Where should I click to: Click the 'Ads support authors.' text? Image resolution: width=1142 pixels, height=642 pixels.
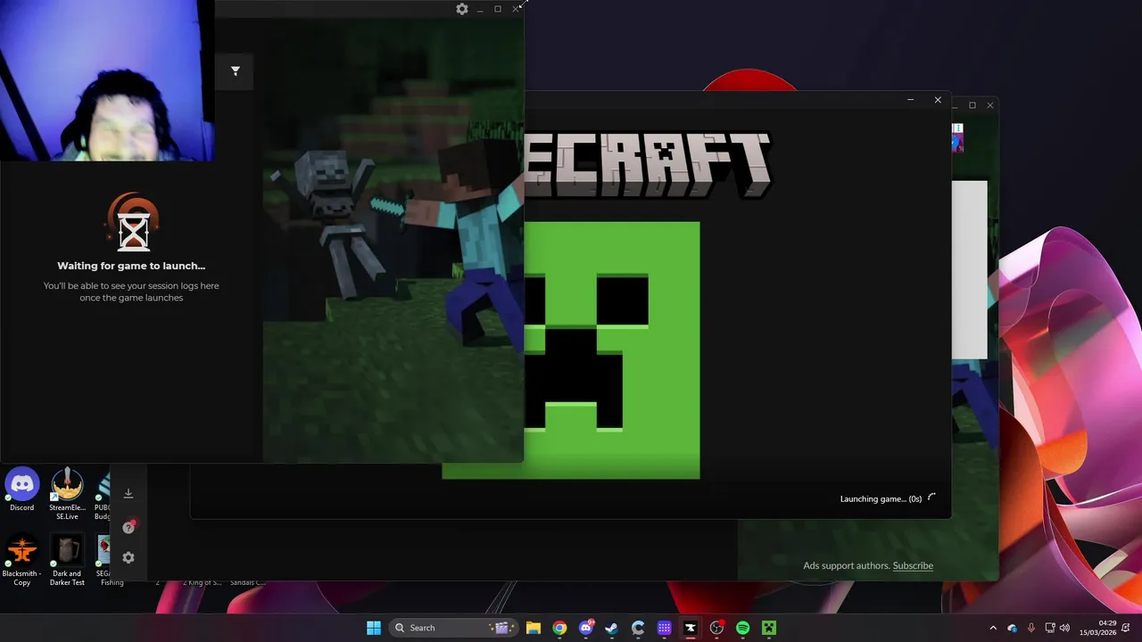[x=846, y=565]
